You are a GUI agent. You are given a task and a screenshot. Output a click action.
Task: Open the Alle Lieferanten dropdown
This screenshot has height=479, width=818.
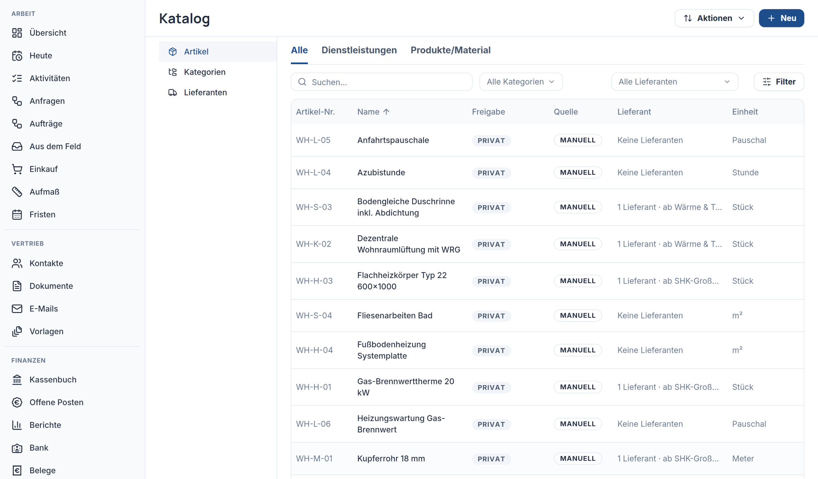[675, 82]
